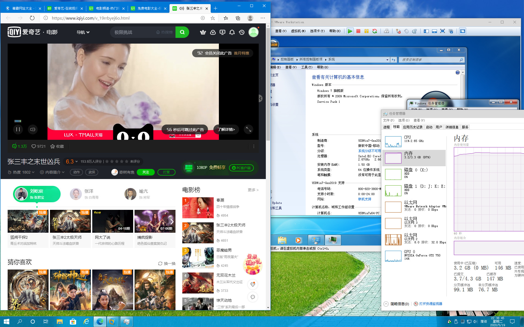Viewport: 524px width, 327px height.
Task: Select the 动作 genre tag
Action: tap(76, 172)
